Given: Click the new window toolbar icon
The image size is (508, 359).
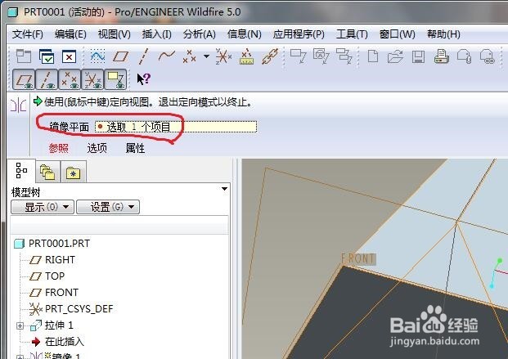Looking at the screenshot, I should coord(24,56).
